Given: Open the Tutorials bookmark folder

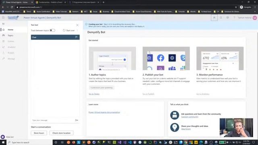Looking at the screenshot, I should (x=180, y=12).
